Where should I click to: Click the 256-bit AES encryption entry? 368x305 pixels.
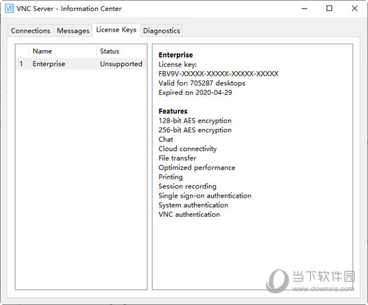coord(195,130)
